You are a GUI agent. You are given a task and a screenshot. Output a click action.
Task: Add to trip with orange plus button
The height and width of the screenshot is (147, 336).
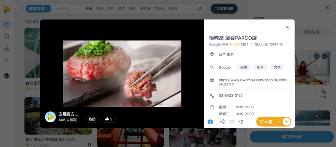tap(287, 122)
